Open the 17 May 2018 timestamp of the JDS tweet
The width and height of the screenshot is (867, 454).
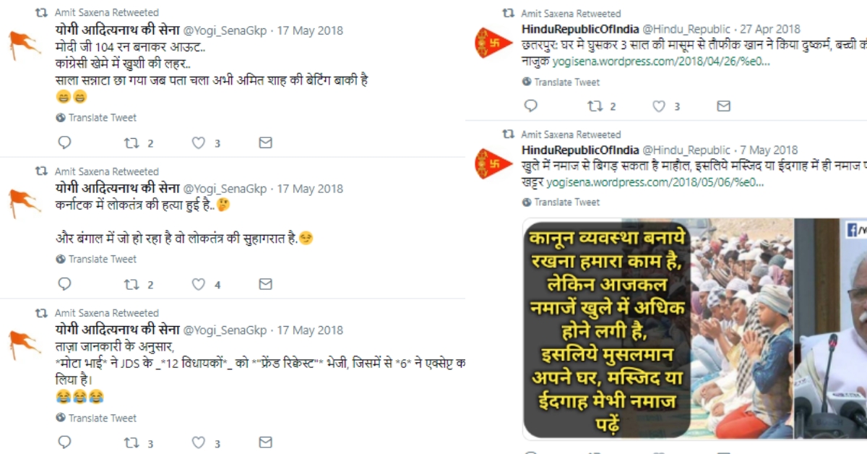[x=310, y=330]
